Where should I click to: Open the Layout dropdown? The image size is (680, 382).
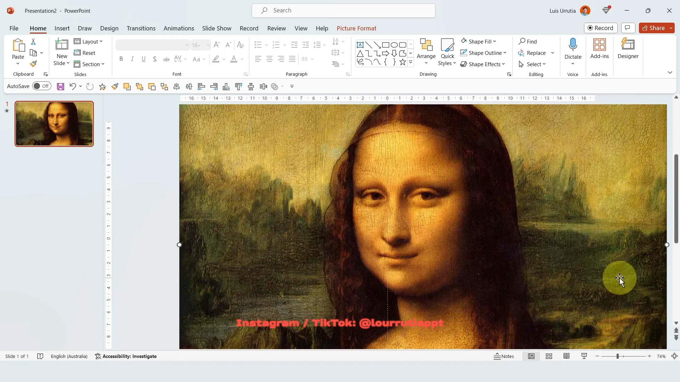click(88, 42)
